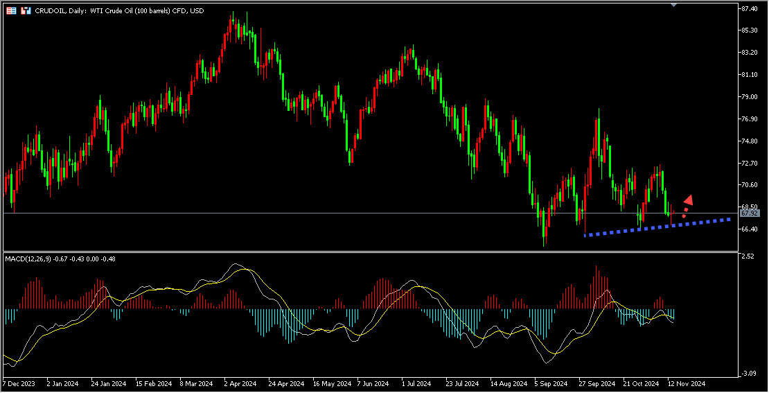This screenshot has width=769, height=393.
Task: Click the 67.92 current price label
Action: (750, 213)
